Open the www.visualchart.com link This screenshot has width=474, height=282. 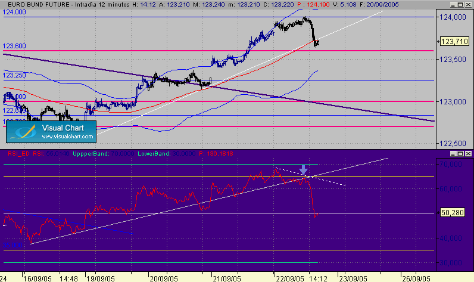coord(67,137)
